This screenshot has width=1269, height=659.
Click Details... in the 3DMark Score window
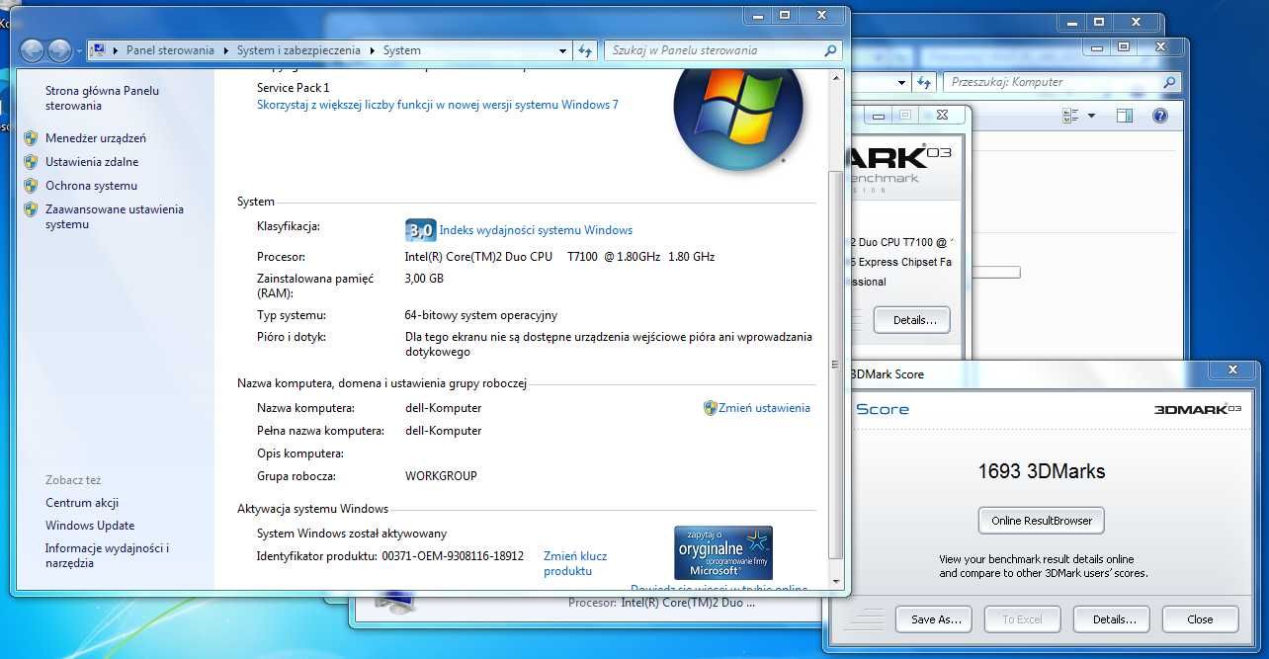[1112, 619]
